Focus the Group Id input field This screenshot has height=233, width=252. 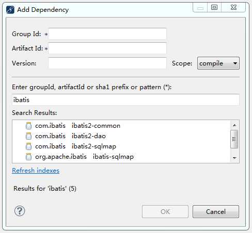[107, 34]
